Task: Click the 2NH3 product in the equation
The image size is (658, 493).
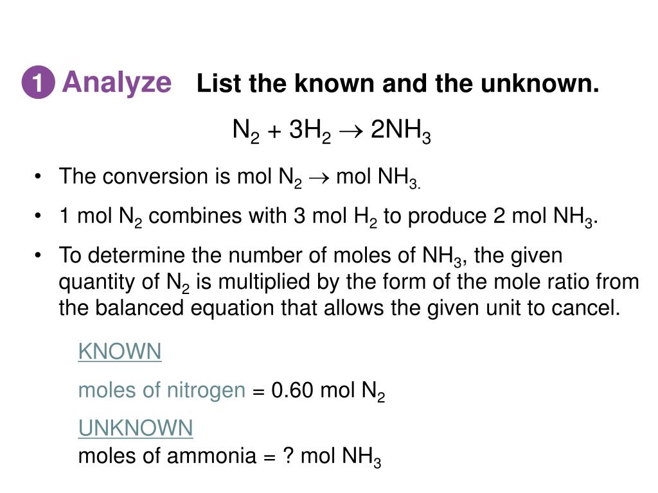Action: pos(401,131)
